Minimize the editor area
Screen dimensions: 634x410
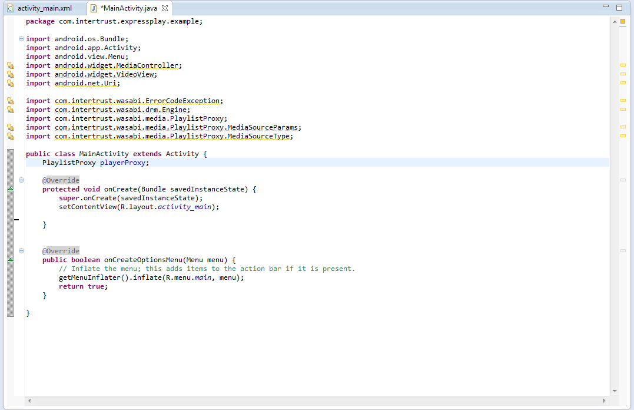click(x=606, y=7)
